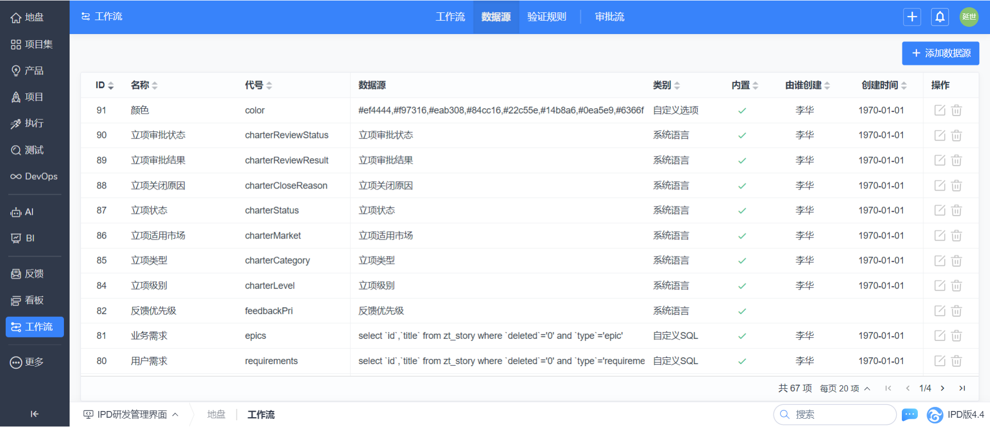The height and width of the screenshot is (427, 990).
Task: Open the DevOps module in the sidebar
Action: pyautogui.click(x=35, y=176)
